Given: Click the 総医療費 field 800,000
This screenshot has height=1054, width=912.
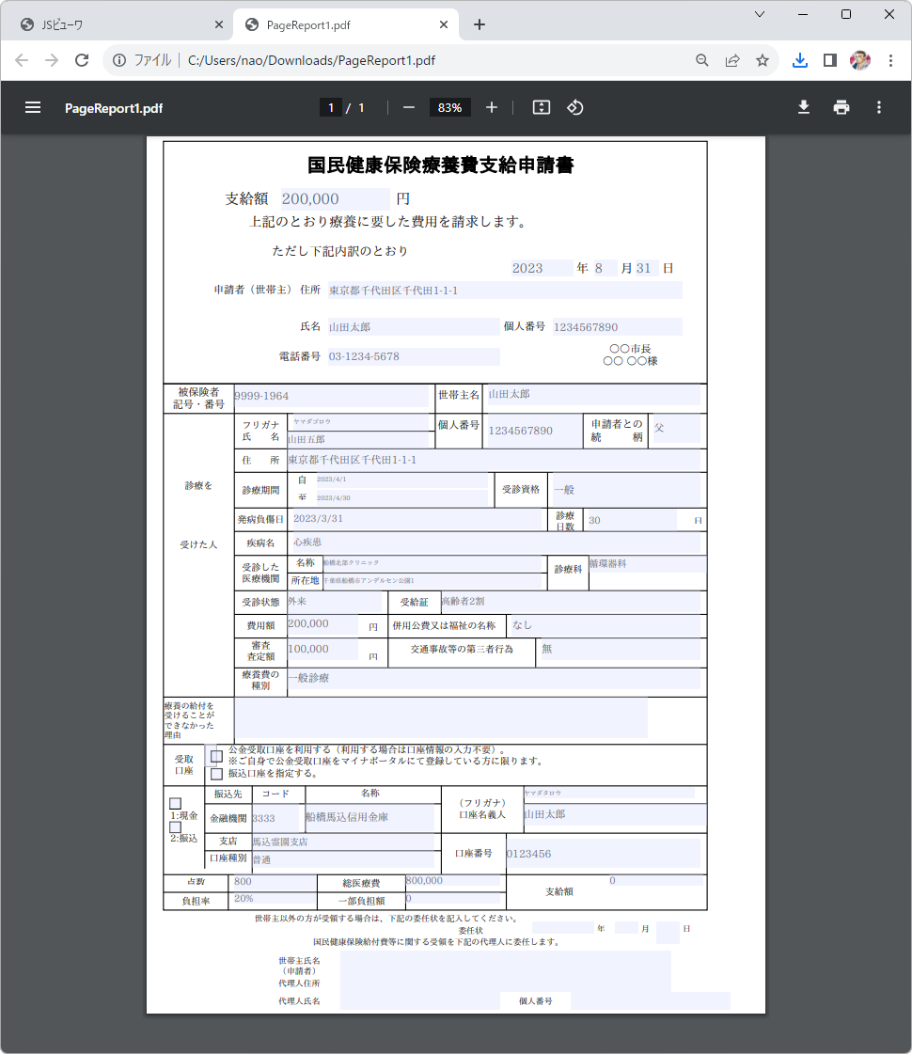Looking at the screenshot, I should coord(453,881).
